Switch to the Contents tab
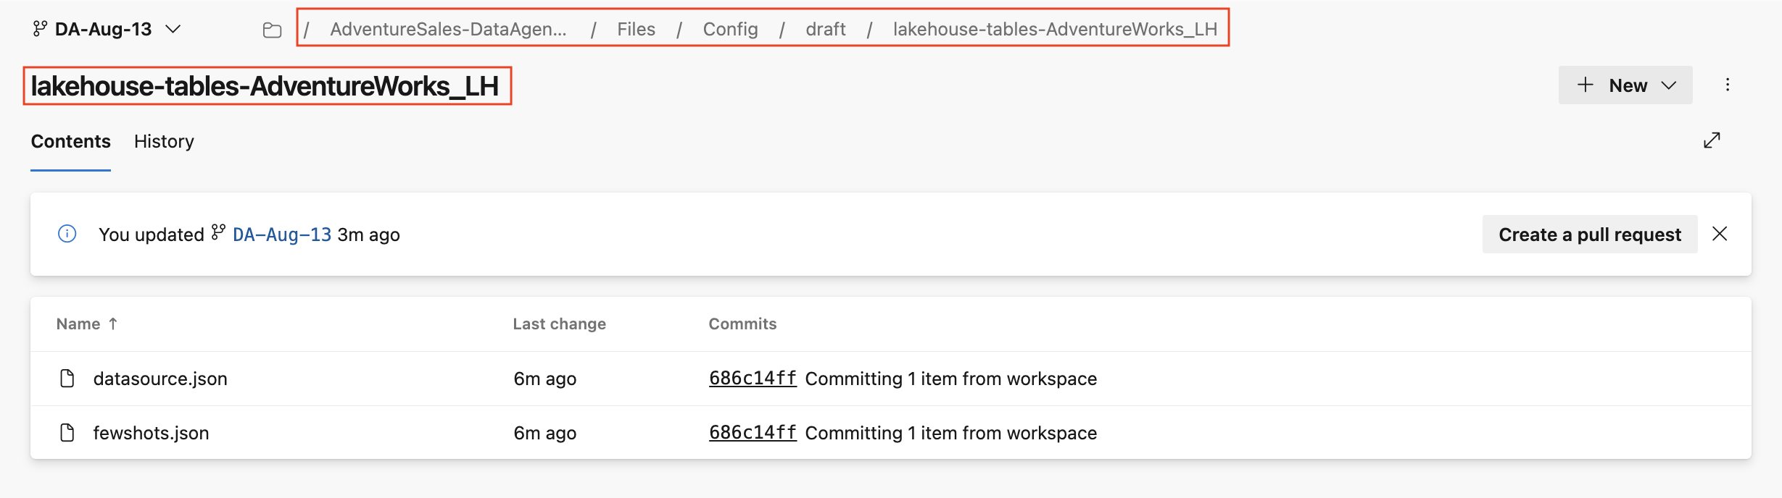The height and width of the screenshot is (498, 1782). pos(70,141)
